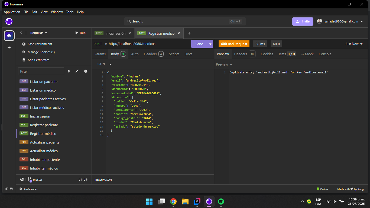Send the request
Viewport: 370px width, 208px height.
[199, 44]
